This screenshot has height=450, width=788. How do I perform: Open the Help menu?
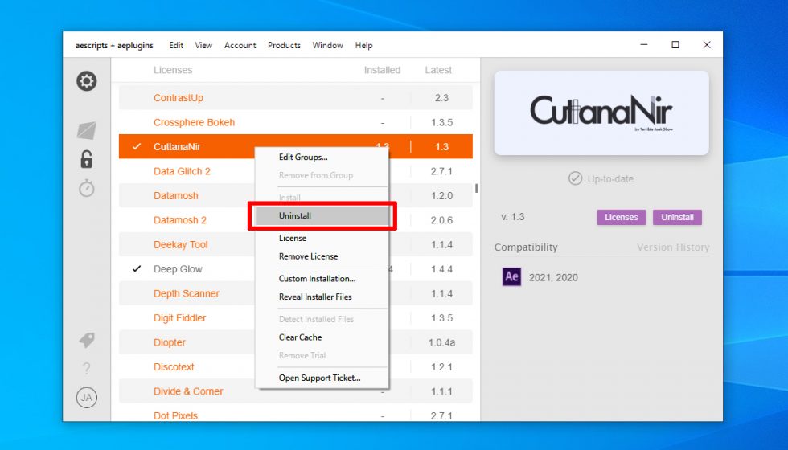point(363,45)
